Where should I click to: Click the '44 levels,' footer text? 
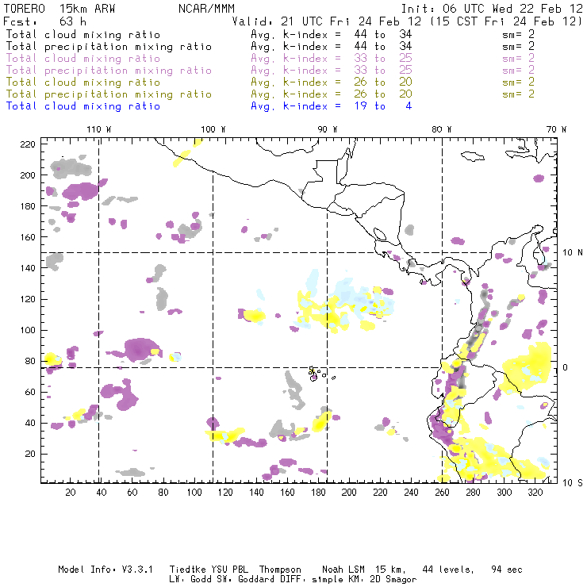(448, 570)
